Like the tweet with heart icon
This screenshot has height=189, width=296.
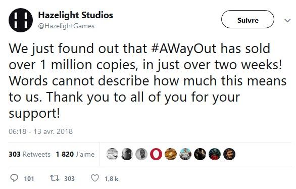point(95,178)
